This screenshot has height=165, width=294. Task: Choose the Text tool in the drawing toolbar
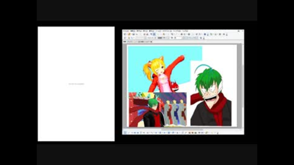pyautogui.click(x=141, y=133)
